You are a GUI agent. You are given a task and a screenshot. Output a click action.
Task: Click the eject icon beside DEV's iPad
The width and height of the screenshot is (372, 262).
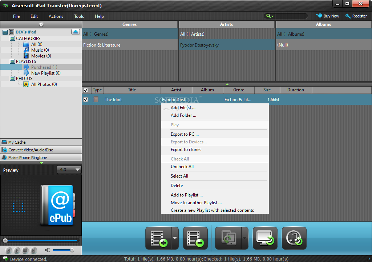coord(76,32)
